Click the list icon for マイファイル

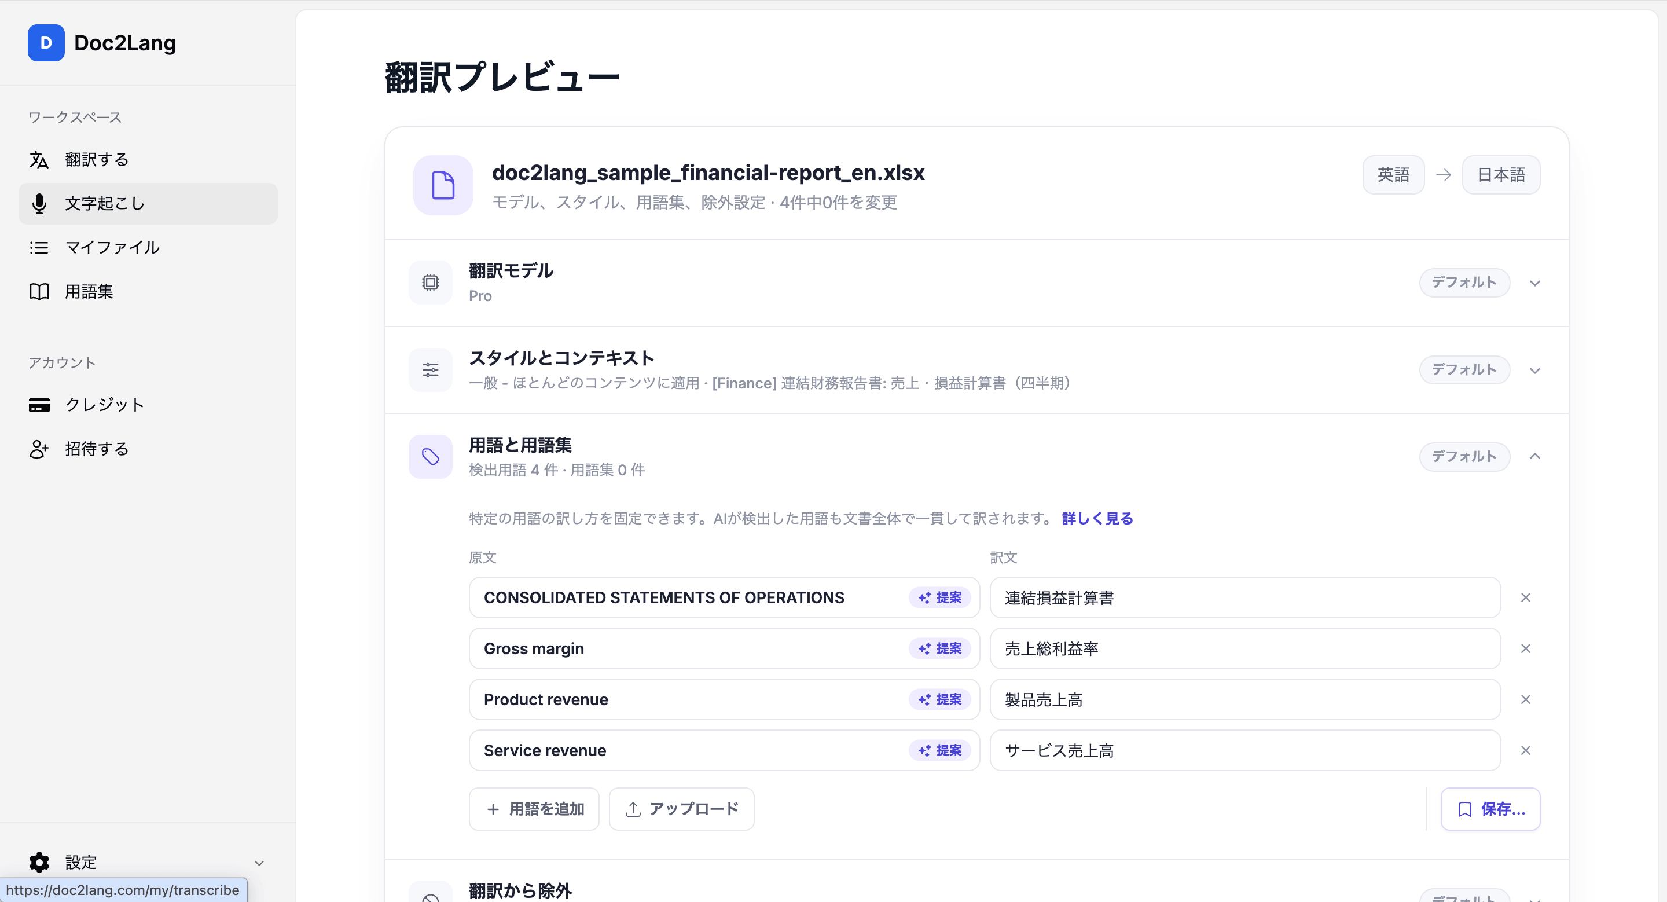click(39, 248)
